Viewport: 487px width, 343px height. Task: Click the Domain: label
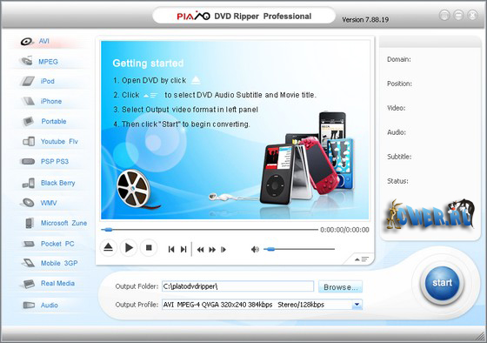coord(399,59)
